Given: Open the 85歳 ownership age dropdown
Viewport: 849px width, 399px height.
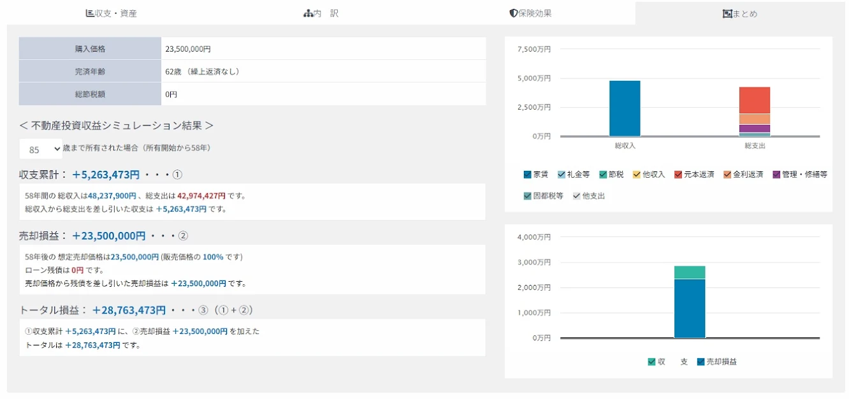Looking at the screenshot, I should pos(41,149).
